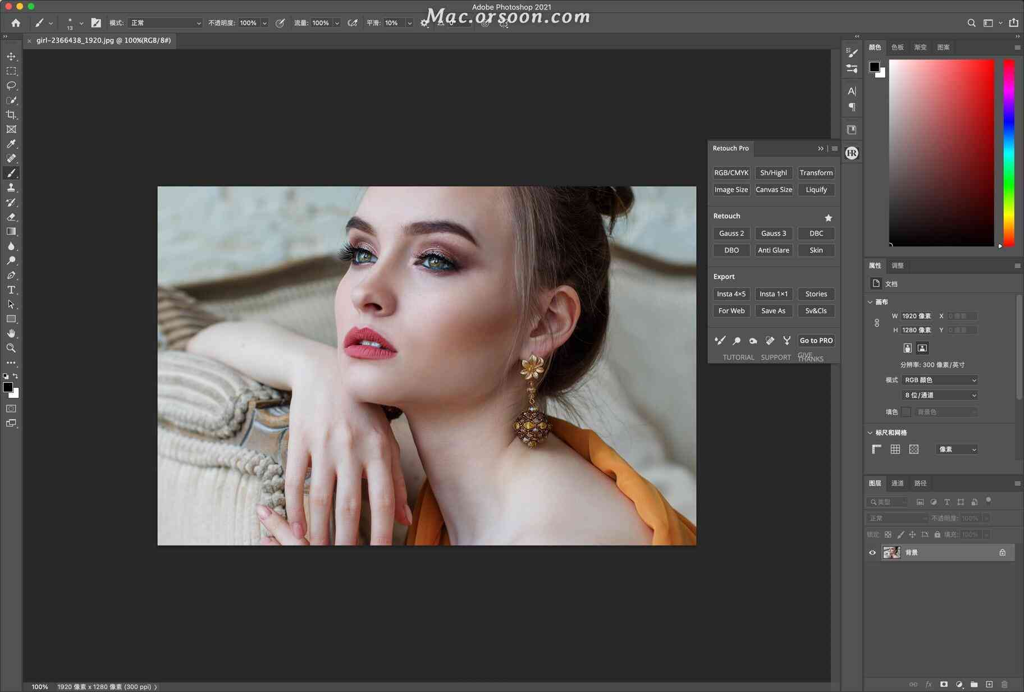Open the 不透明度 opacity dropdown arrow
Screen dimensions: 1024x692
[x=264, y=23]
